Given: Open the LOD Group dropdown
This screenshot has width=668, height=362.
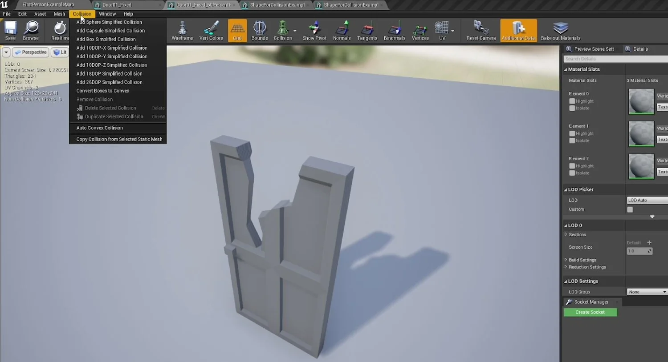Looking at the screenshot, I should (x=647, y=291).
